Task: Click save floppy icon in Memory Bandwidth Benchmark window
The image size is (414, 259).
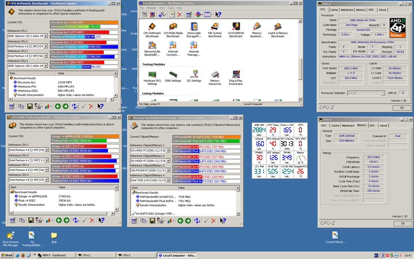Action: point(152,221)
